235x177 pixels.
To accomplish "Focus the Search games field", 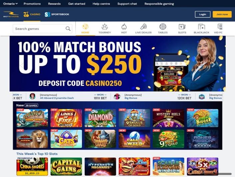I will click(x=43, y=28).
